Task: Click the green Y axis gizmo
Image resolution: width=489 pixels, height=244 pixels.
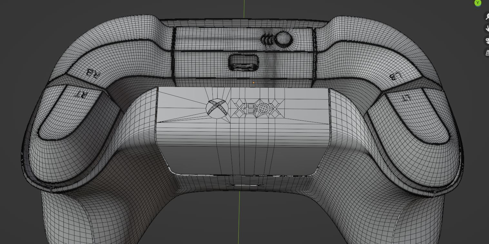Action: 478,3
